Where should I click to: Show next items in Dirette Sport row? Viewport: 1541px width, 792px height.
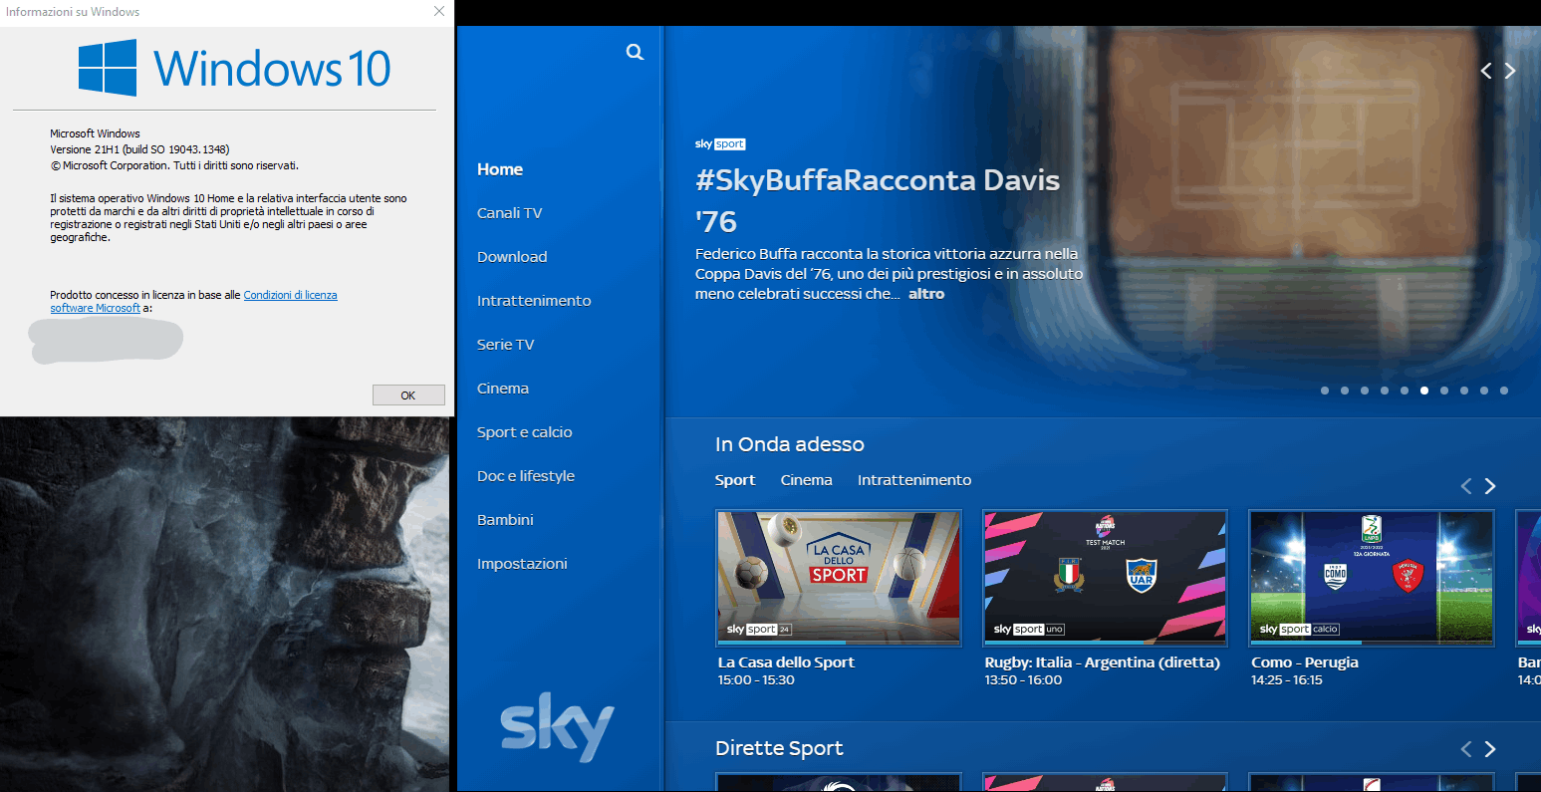(x=1490, y=749)
